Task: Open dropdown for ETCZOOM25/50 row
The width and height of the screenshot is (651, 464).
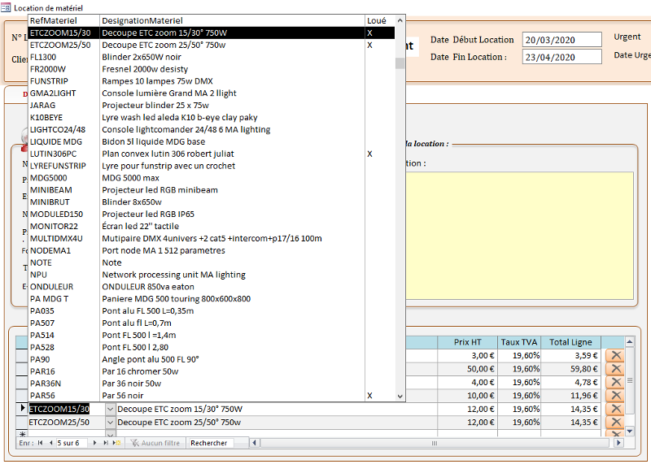Action: 110,422
